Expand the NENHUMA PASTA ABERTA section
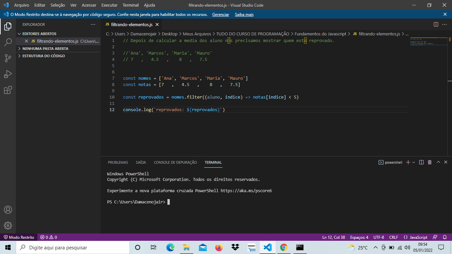 pyautogui.click(x=58, y=49)
